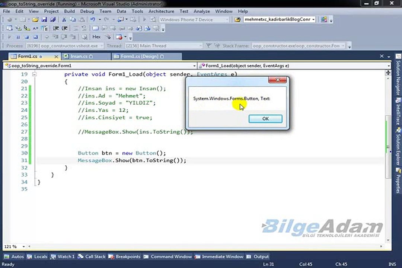Open the Architecture menu
Viewport: 402px width, 268px height.
click(161, 11)
